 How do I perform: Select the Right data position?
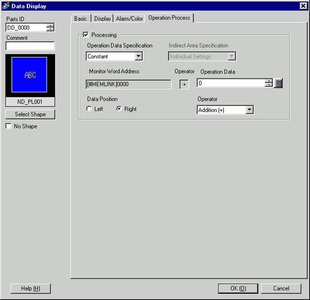(x=119, y=108)
